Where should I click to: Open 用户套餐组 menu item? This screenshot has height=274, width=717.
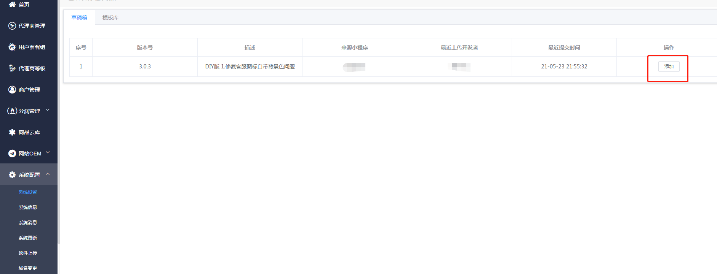tap(29, 47)
